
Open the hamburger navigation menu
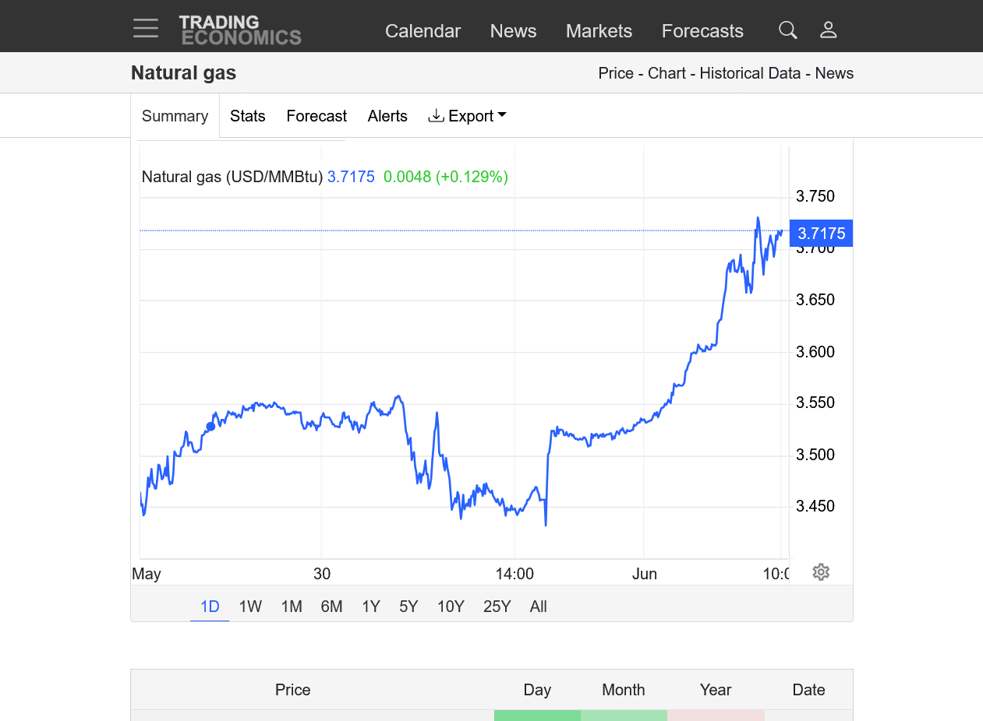[x=146, y=29]
